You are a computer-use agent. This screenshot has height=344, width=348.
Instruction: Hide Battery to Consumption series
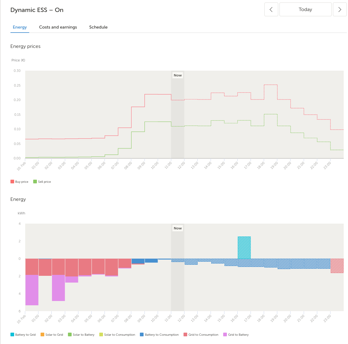pos(159,335)
